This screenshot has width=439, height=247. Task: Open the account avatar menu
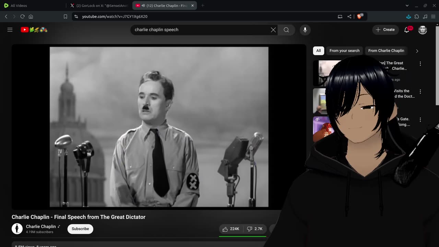point(423,30)
